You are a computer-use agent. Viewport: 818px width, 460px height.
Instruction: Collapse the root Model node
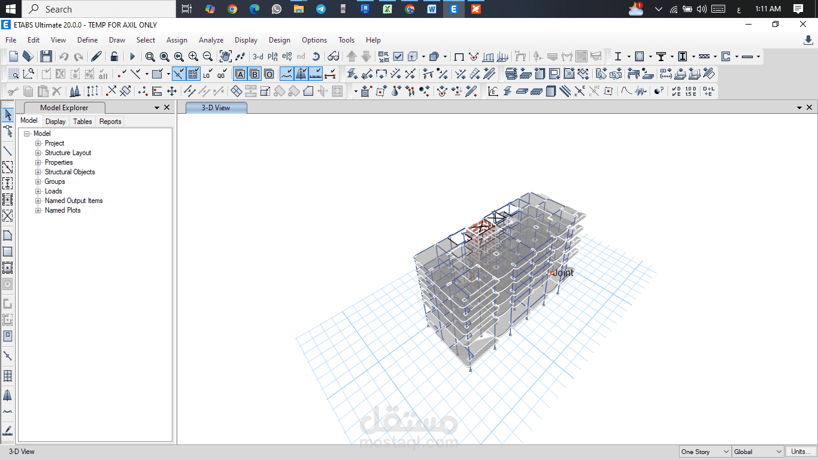click(27, 134)
